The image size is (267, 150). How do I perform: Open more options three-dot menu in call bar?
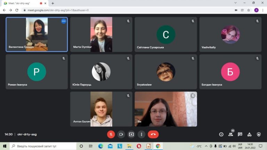pyautogui.click(x=141, y=134)
